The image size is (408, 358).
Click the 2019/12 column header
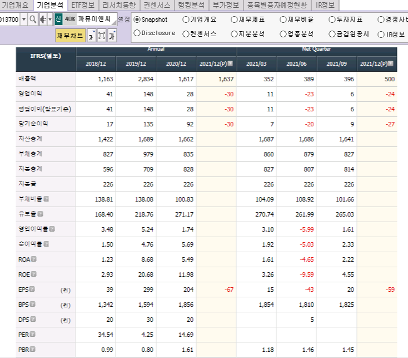click(136, 63)
